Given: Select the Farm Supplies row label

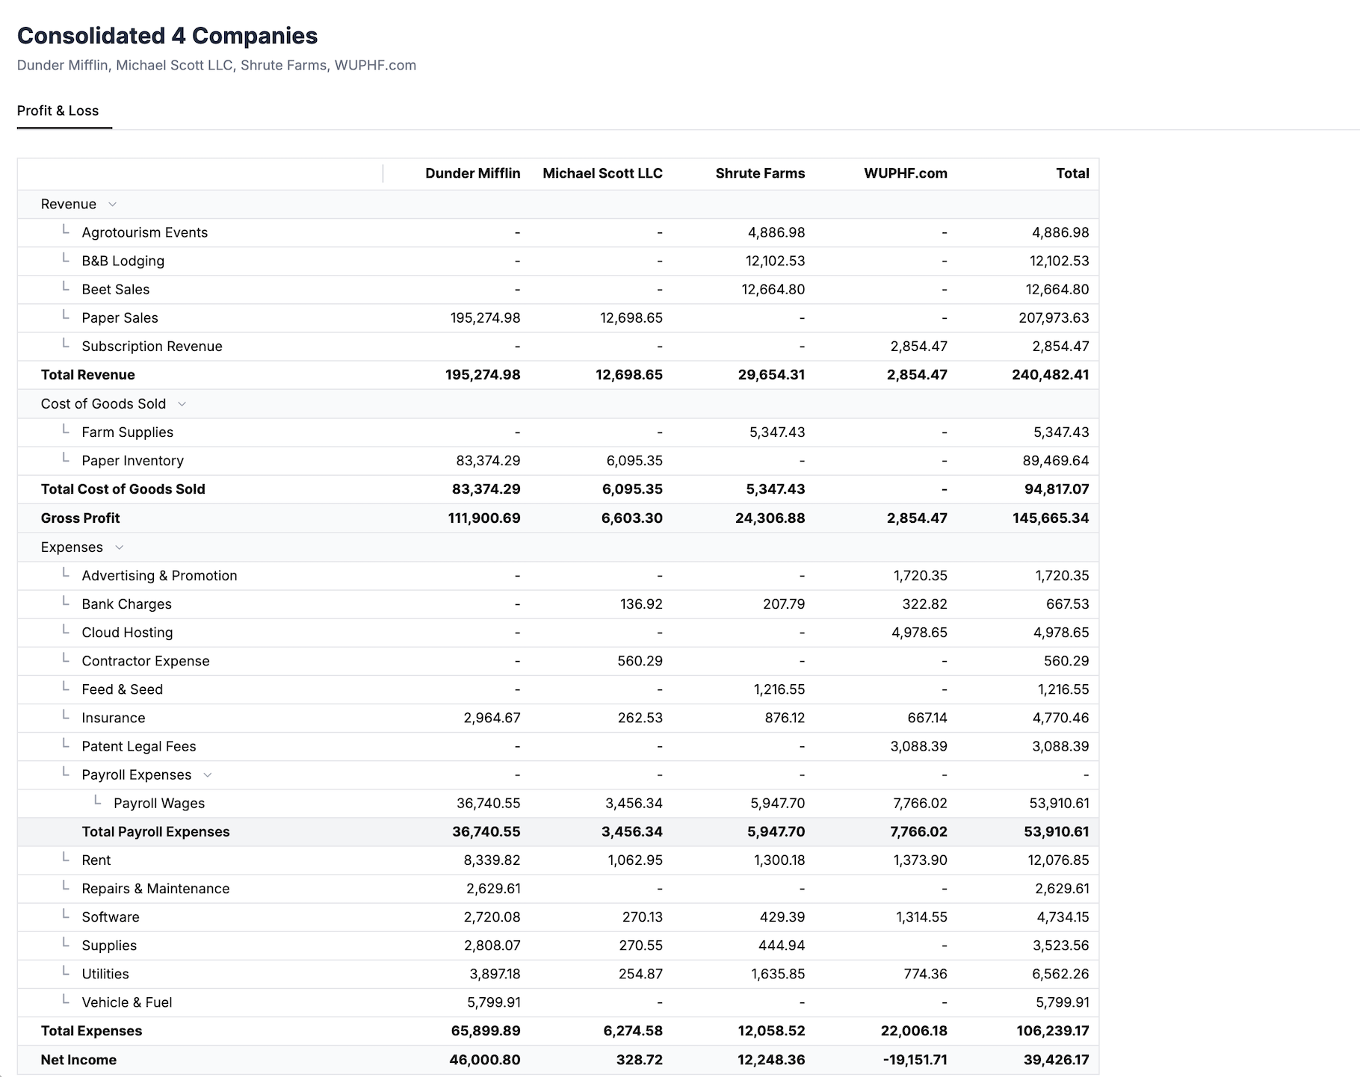Looking at the screenshot, I should (x=128, y=432).
